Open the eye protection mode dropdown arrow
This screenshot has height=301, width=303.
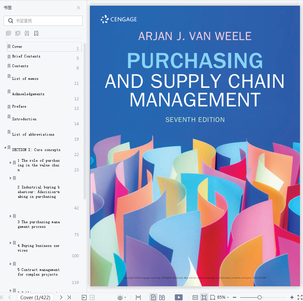(125, 298)
